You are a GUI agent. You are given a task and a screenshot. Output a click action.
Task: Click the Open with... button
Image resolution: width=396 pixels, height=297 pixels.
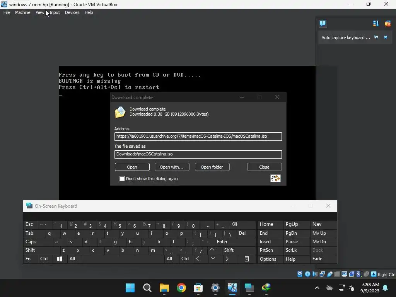[x=172, y=167]
